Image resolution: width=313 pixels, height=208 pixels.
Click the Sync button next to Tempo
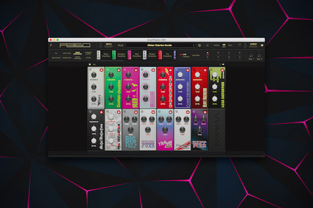(230, 46)
